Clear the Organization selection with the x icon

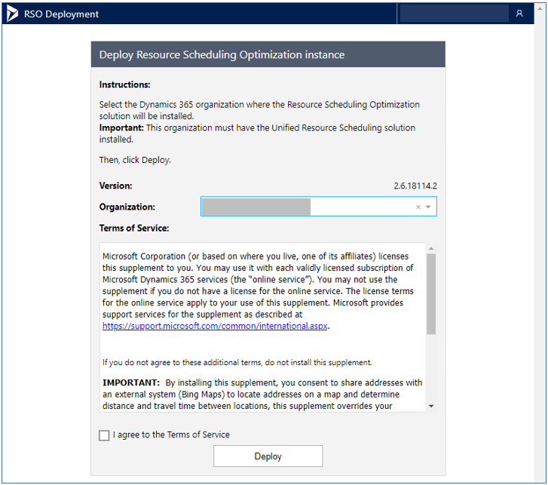(418, 207)
